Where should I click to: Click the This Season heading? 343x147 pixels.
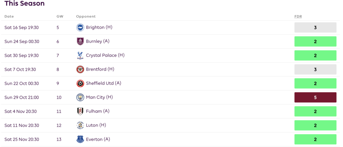click(x=24, y=4)
